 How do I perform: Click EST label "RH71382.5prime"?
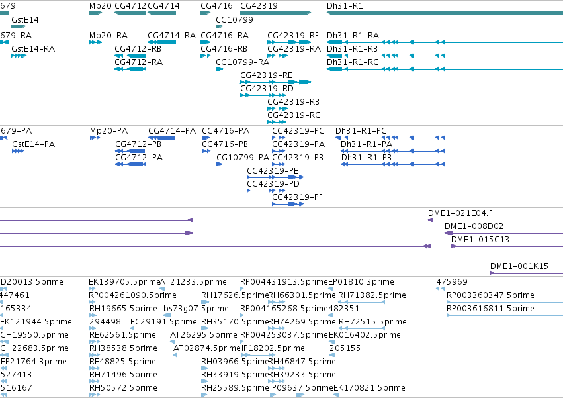[372, 295]
